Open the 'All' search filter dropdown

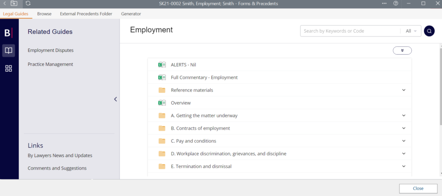point(411,31)
